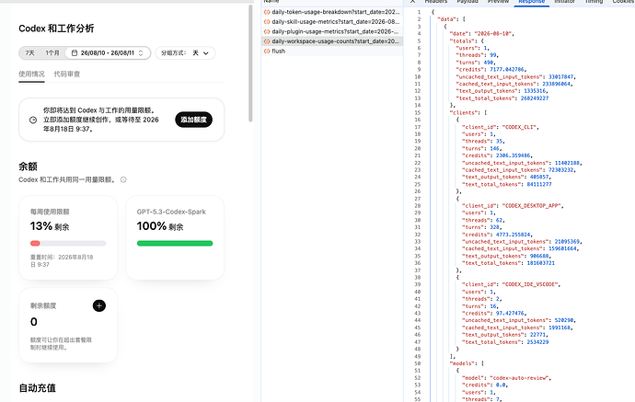The width and height of the screenshot is (635, 402).
Task: Click the 自动充值 section heading
Action: tap(37, 388)
